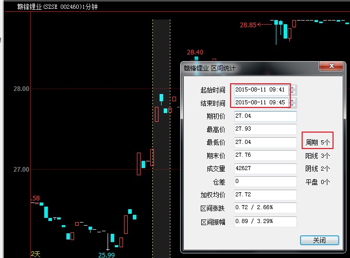Click the 25.99 low price label

coord(107,254)
